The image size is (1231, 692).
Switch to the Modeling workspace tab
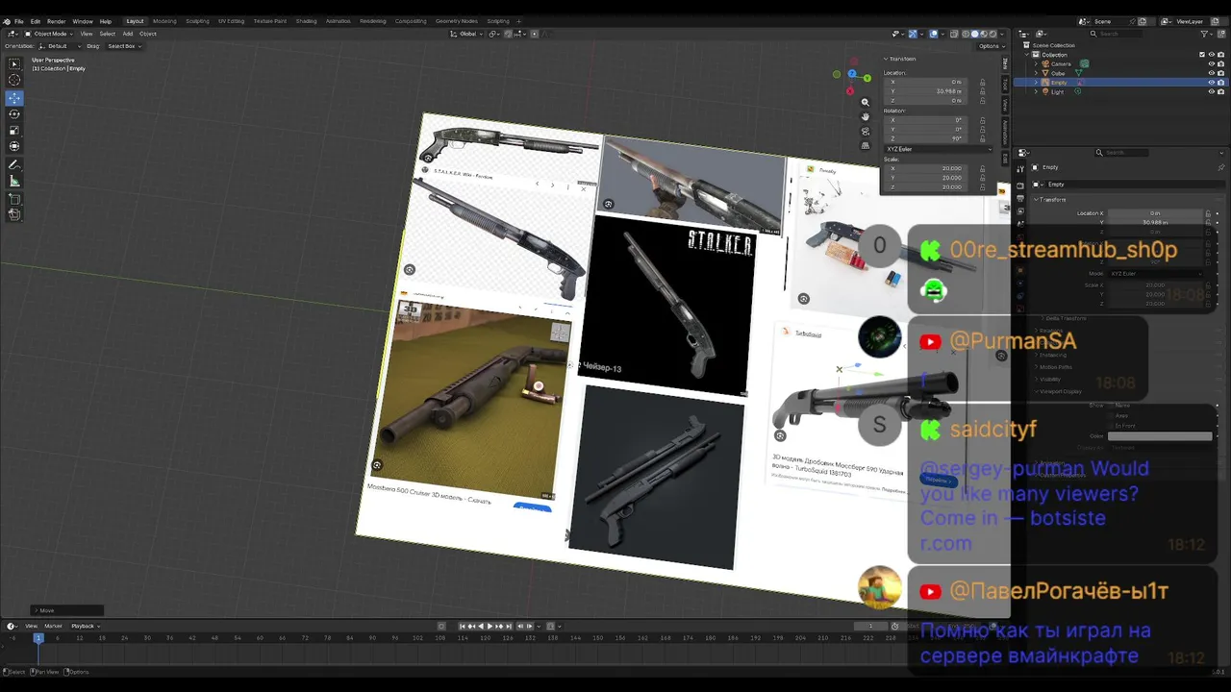[164, 21]
